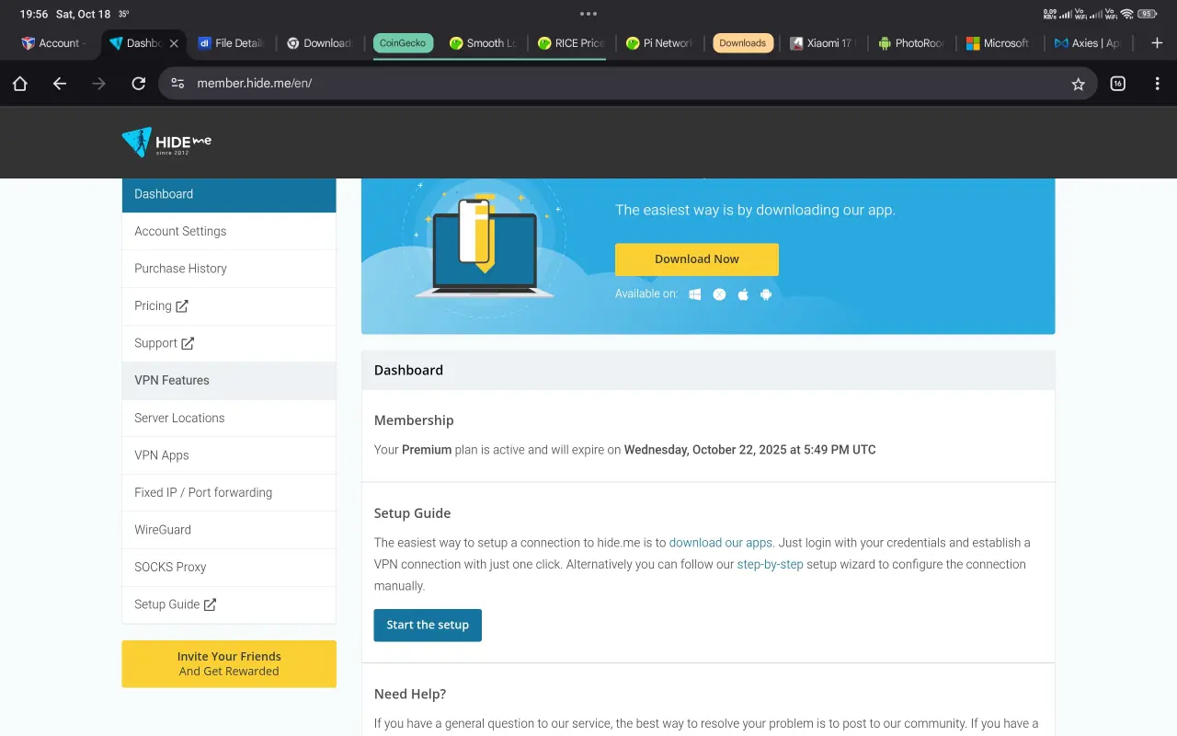
Task: Reload the hide.me page
Action: point(139,84)
